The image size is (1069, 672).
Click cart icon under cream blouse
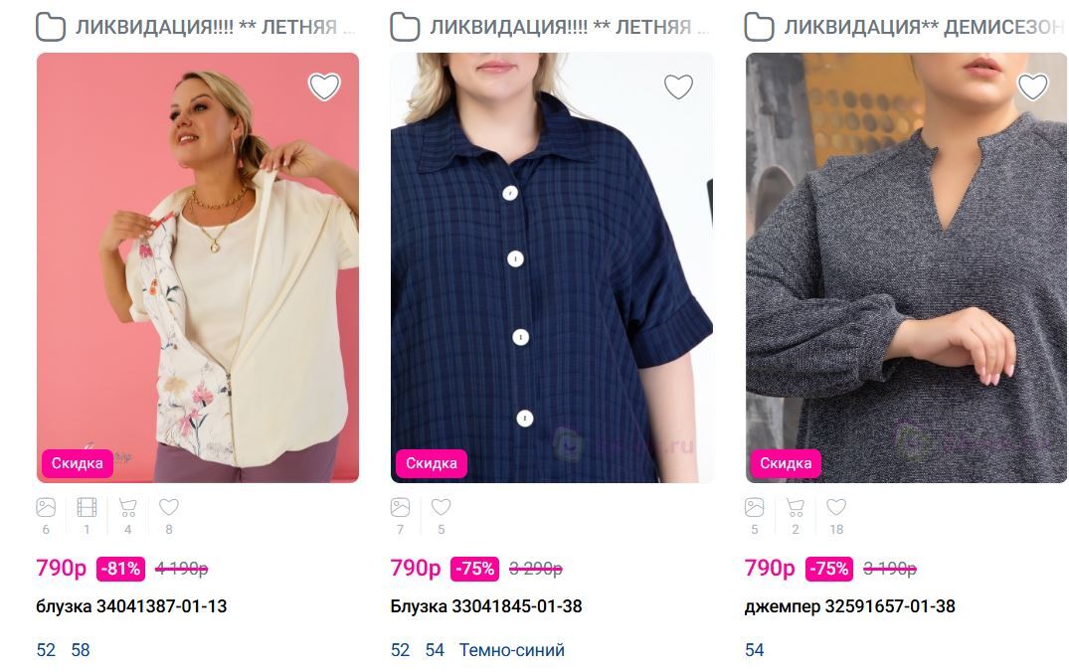point(127,508)
